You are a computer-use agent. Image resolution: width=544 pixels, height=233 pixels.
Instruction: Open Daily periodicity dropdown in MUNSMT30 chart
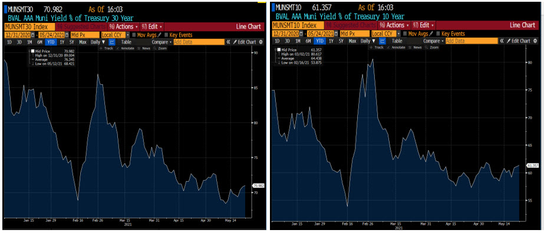98,42
